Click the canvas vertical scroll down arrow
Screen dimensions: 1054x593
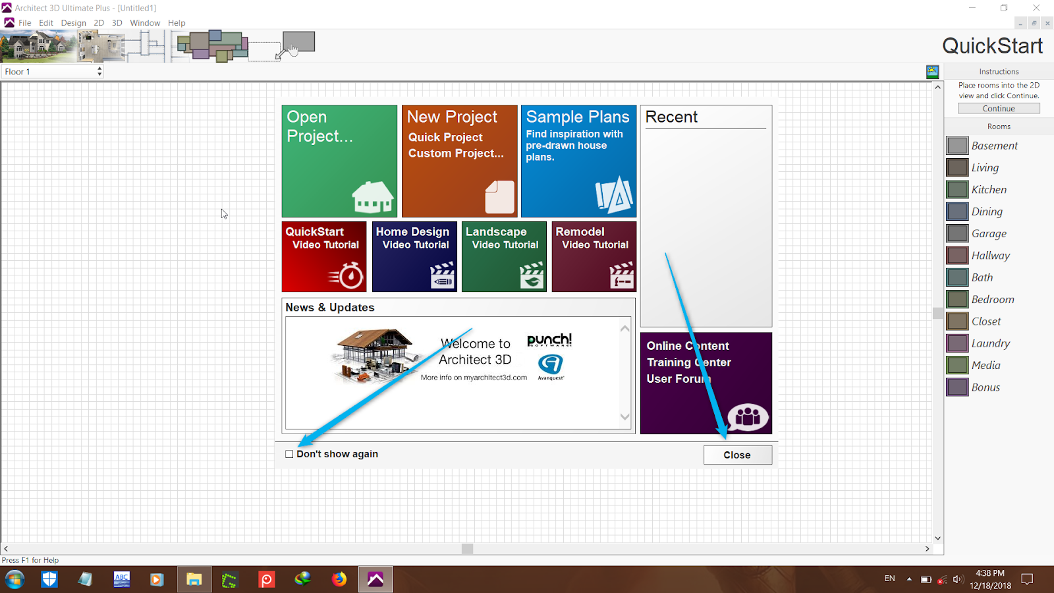938,538
